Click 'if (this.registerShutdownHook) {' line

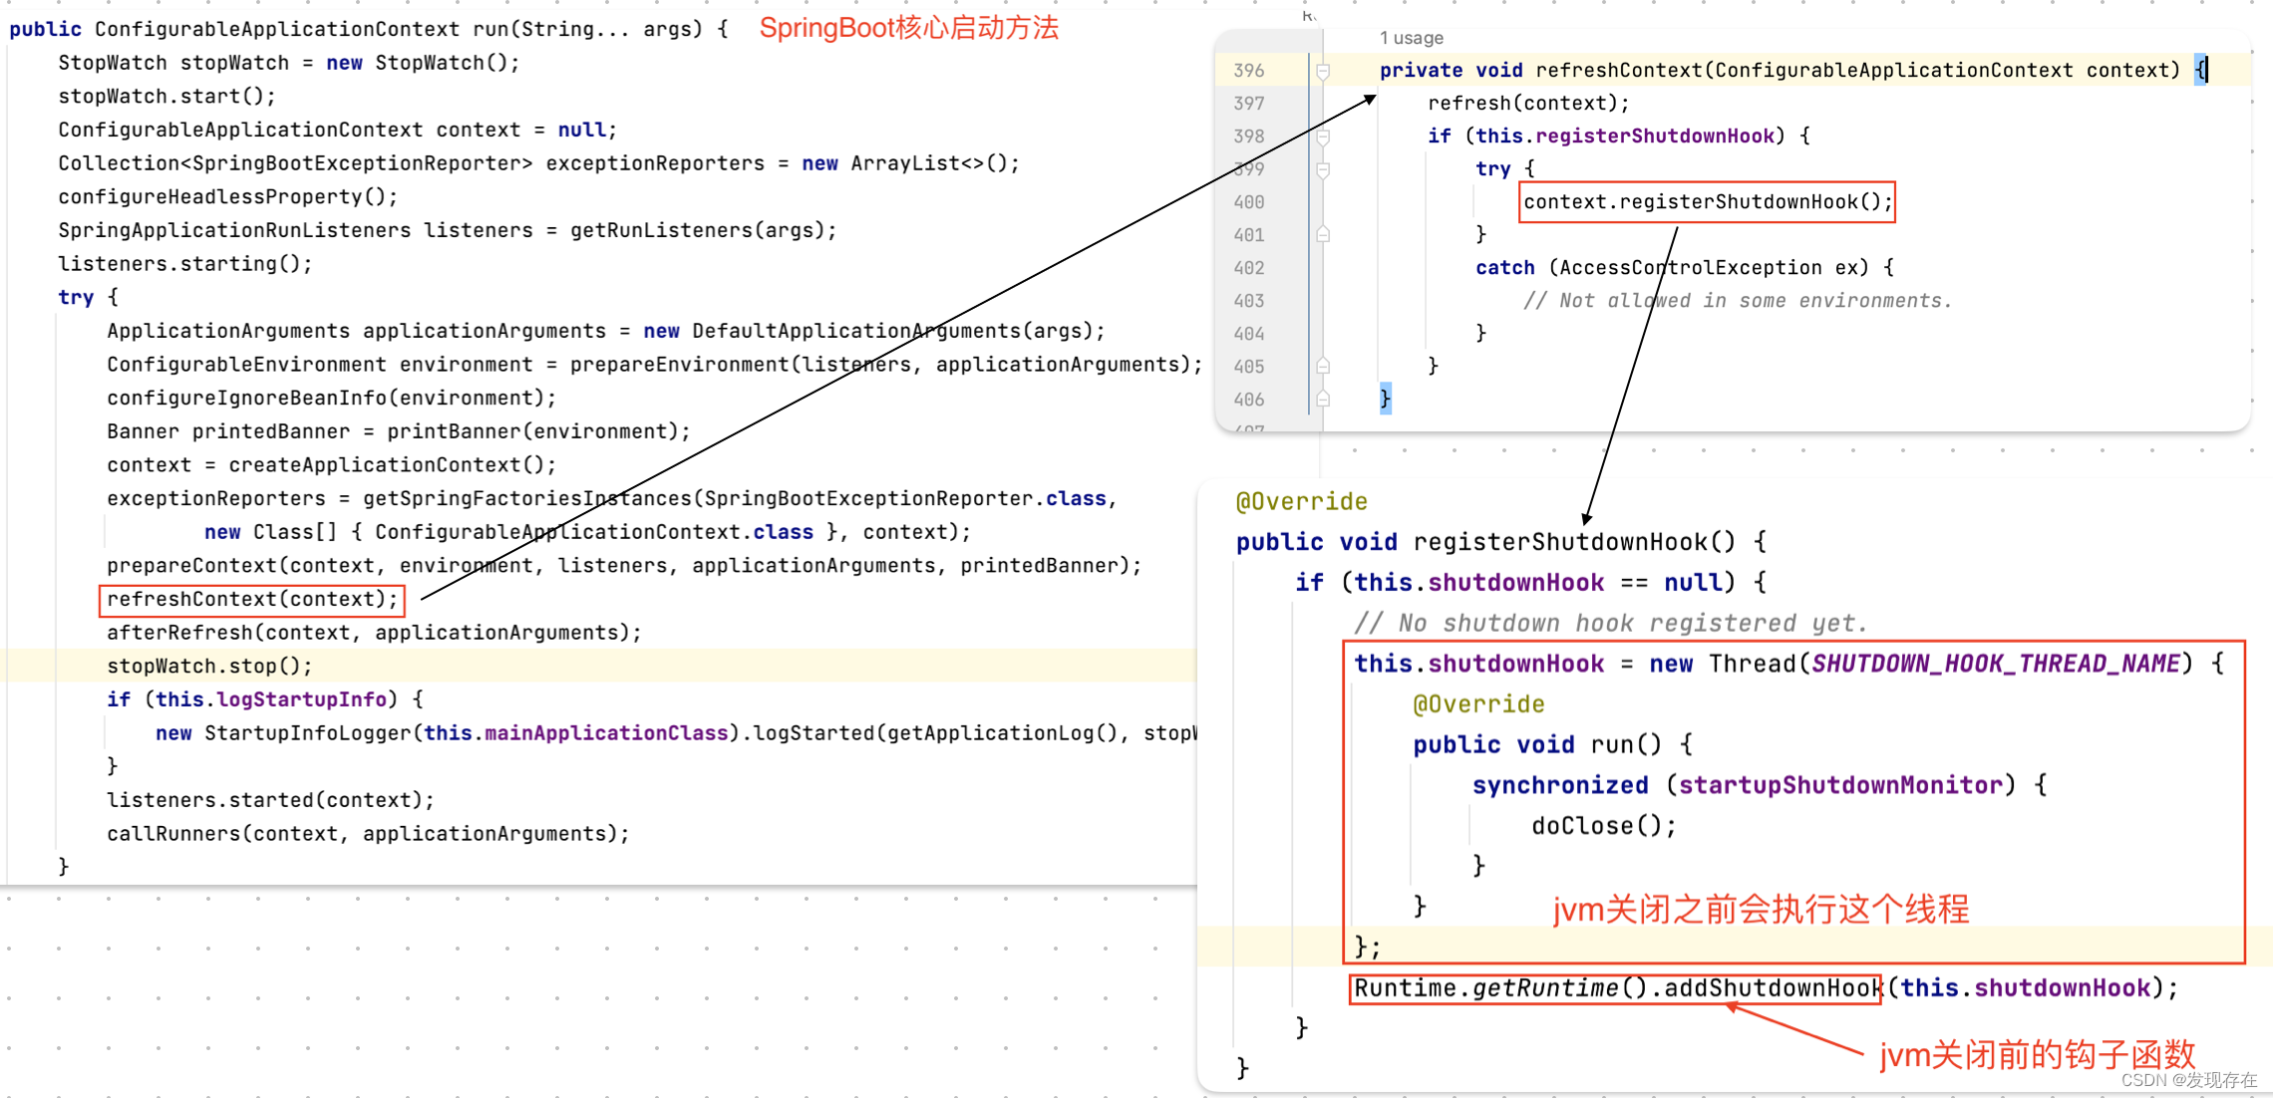pyautogui.click(x=1618, y=137)
